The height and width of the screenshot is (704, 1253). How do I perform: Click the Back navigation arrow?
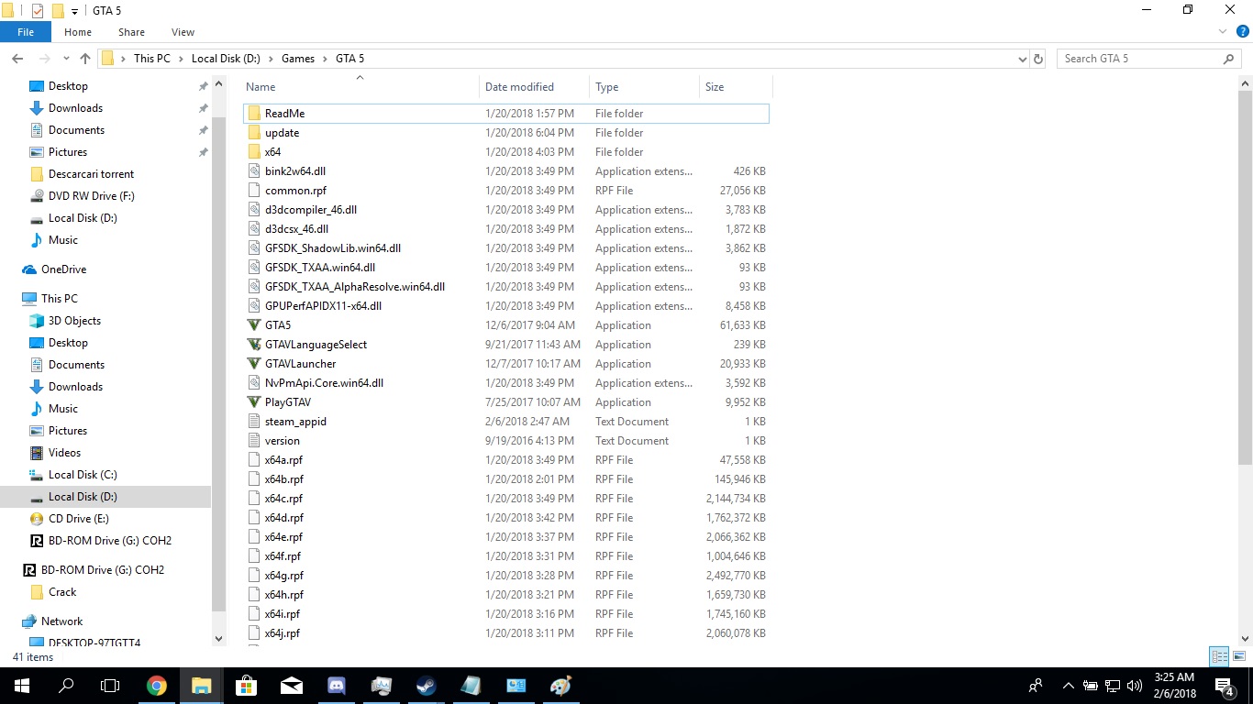point(17,59)
